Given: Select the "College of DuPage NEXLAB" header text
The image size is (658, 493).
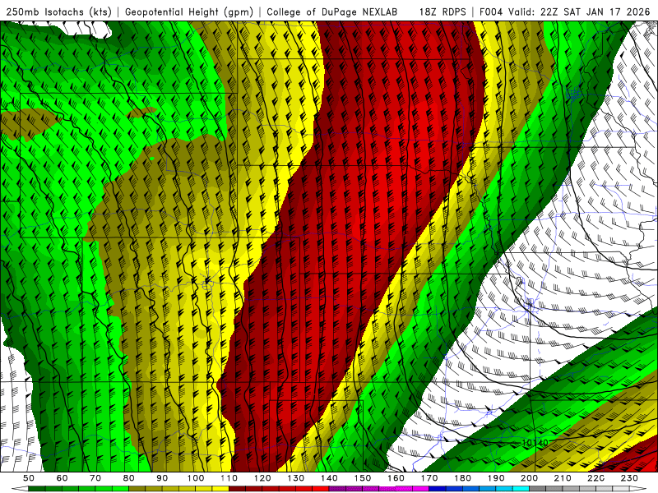Looking at the screenshot, I should (332, 12).
